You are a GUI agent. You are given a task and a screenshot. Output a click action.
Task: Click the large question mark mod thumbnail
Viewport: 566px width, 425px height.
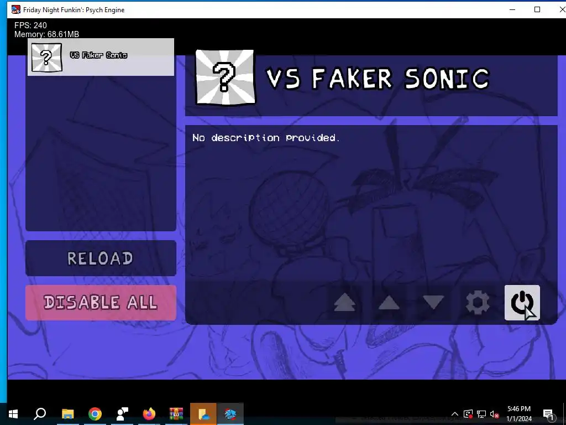226,77
